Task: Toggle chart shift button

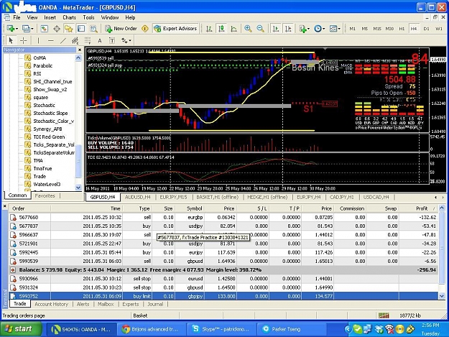Action: (x=288, y=28)
